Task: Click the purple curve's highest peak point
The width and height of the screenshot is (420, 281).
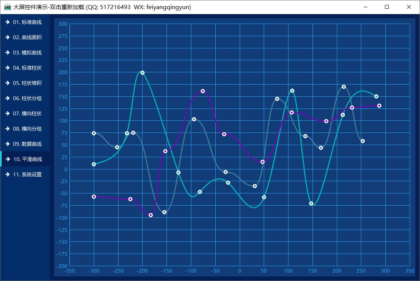Action: (203, 91)
